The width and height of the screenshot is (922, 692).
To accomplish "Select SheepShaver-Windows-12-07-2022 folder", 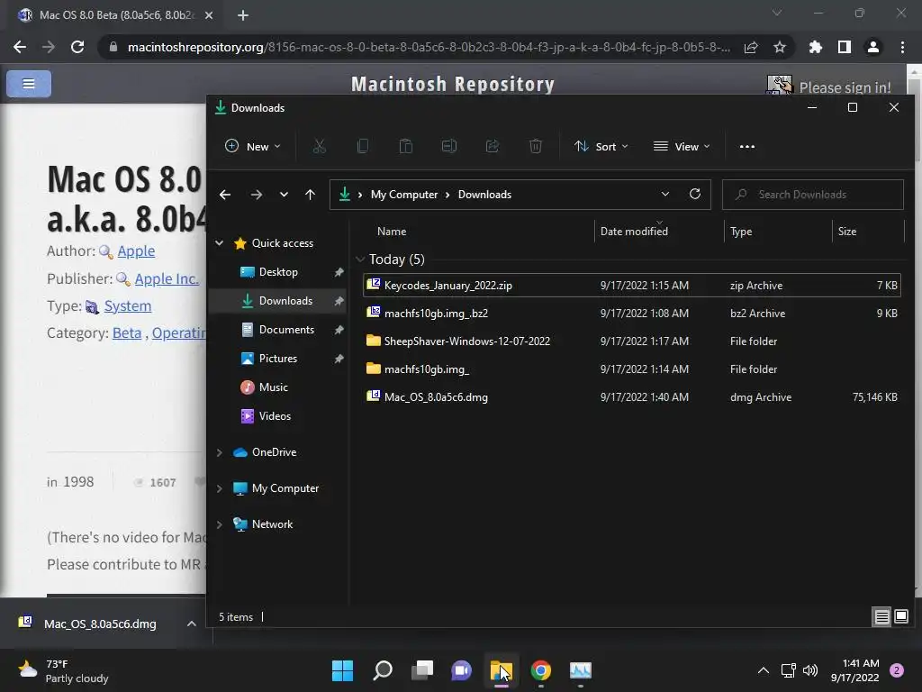I will coord(631,341).
